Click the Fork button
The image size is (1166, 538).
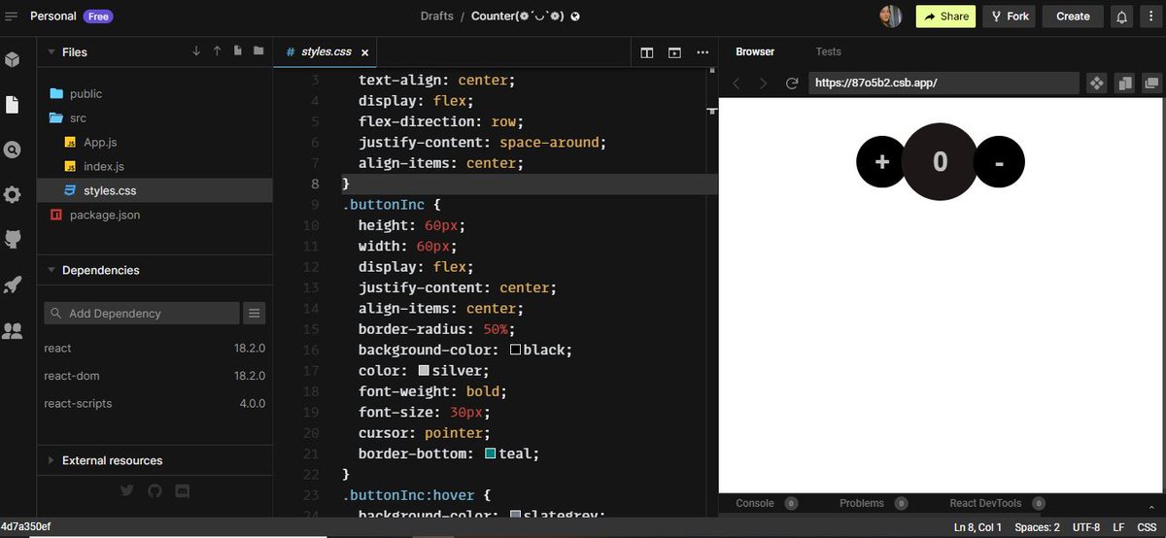point(1009,17)
